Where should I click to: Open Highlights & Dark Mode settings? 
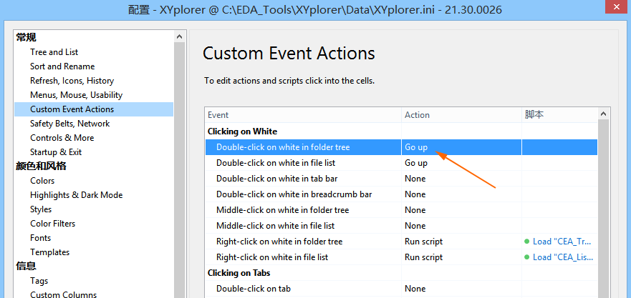pyautogui.click(x=76, y=195)
